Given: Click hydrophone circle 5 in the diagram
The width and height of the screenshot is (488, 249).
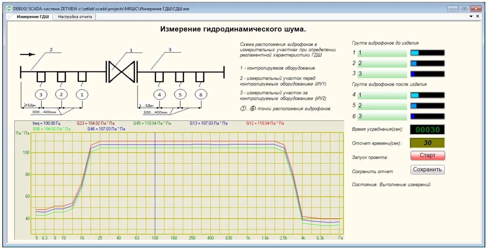Looking at the screenshot, I should 180,95.
